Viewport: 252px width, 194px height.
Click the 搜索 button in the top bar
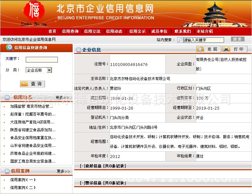coord(238,39)
